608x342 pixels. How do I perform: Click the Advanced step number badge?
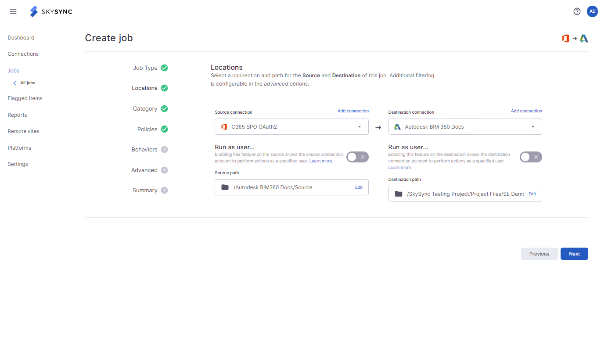point(164,170)
